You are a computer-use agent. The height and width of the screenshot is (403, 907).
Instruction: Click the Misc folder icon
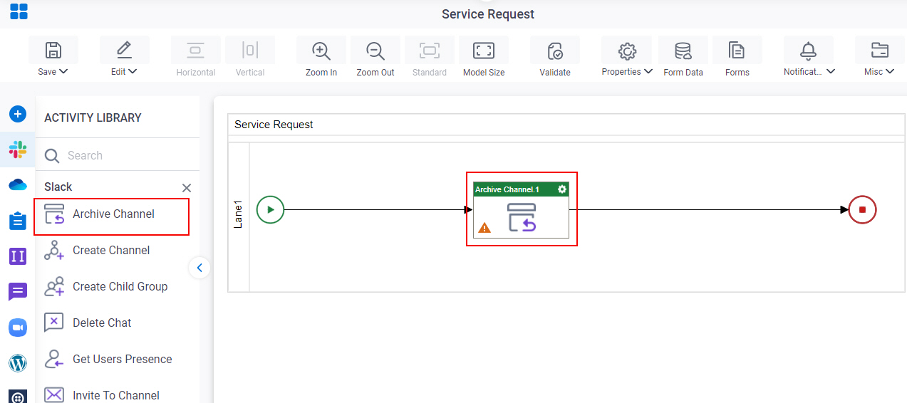880,50
